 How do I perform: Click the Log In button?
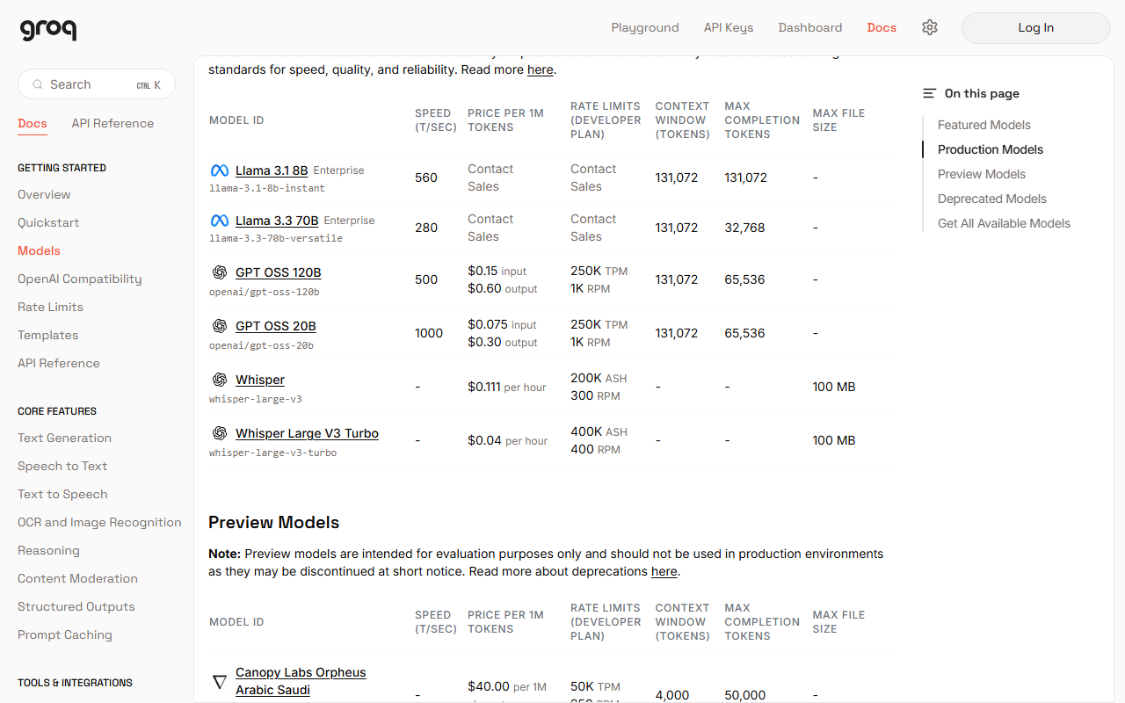click(x=1036, y=28)
